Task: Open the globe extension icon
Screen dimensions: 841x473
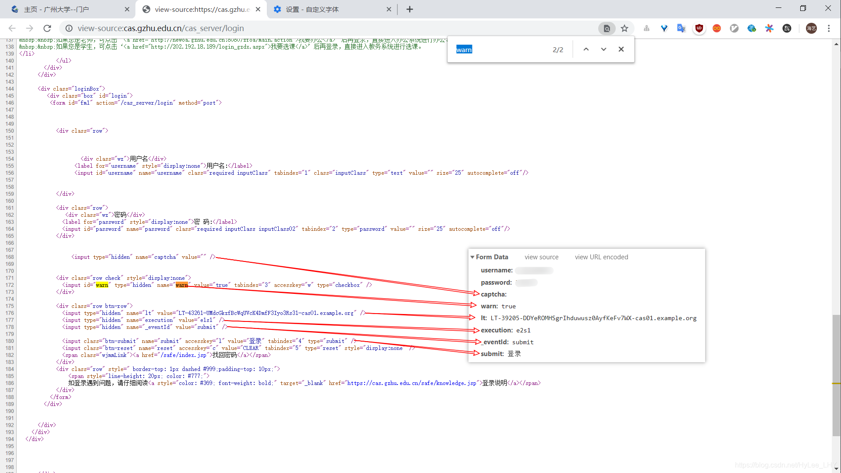Action: [x=752, y=28]
